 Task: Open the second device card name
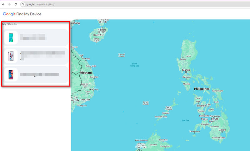coord(42,56)
